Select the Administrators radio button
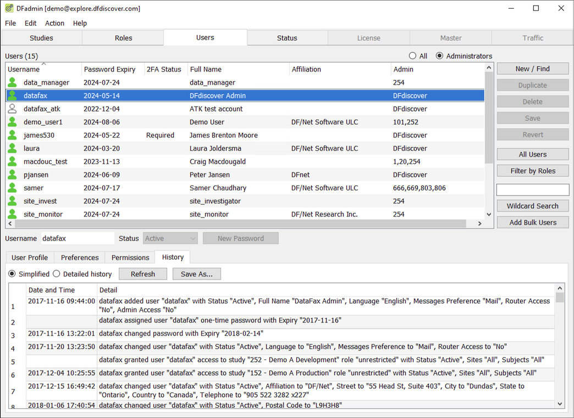Viewport: 574px width, 418px height. point(439,56)
